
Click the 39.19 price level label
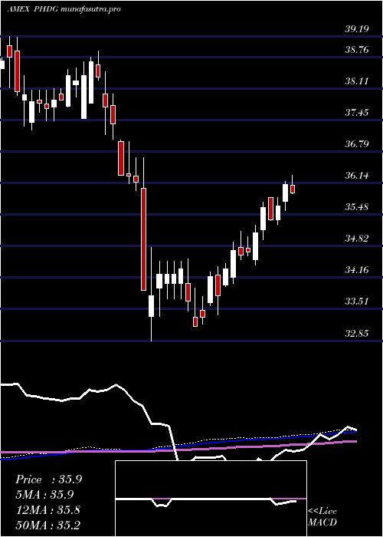tap(357, 29)
